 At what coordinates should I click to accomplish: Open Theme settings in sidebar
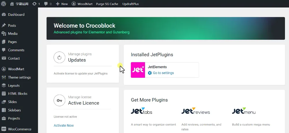click(x=19, y=77)
